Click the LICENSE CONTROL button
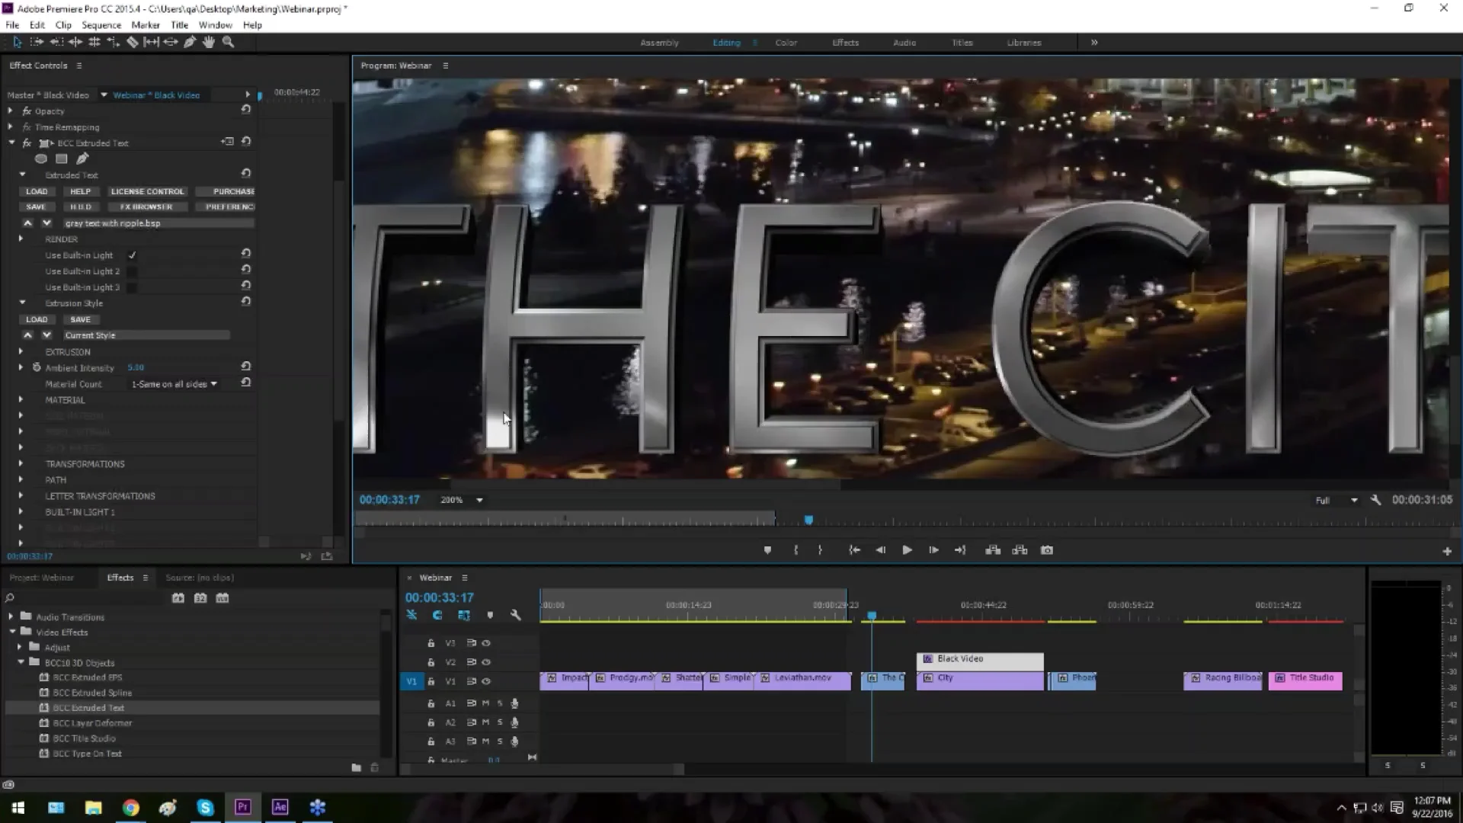1463x823 pixels. coord(147,191)
